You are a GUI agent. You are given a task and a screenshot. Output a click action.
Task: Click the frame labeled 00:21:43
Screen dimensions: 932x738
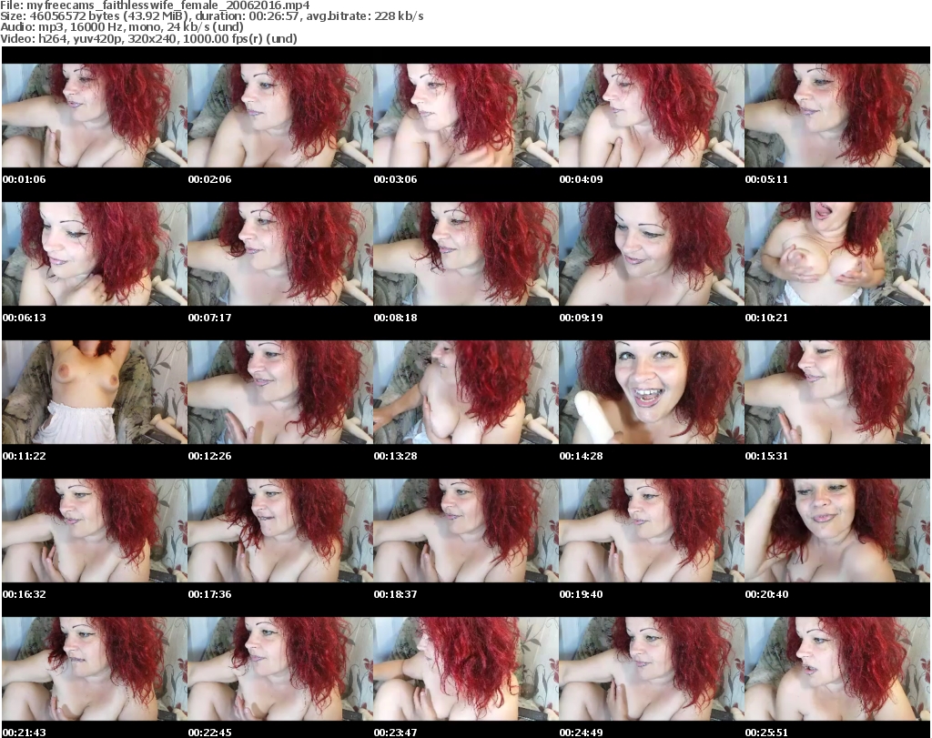coord(95,669)
